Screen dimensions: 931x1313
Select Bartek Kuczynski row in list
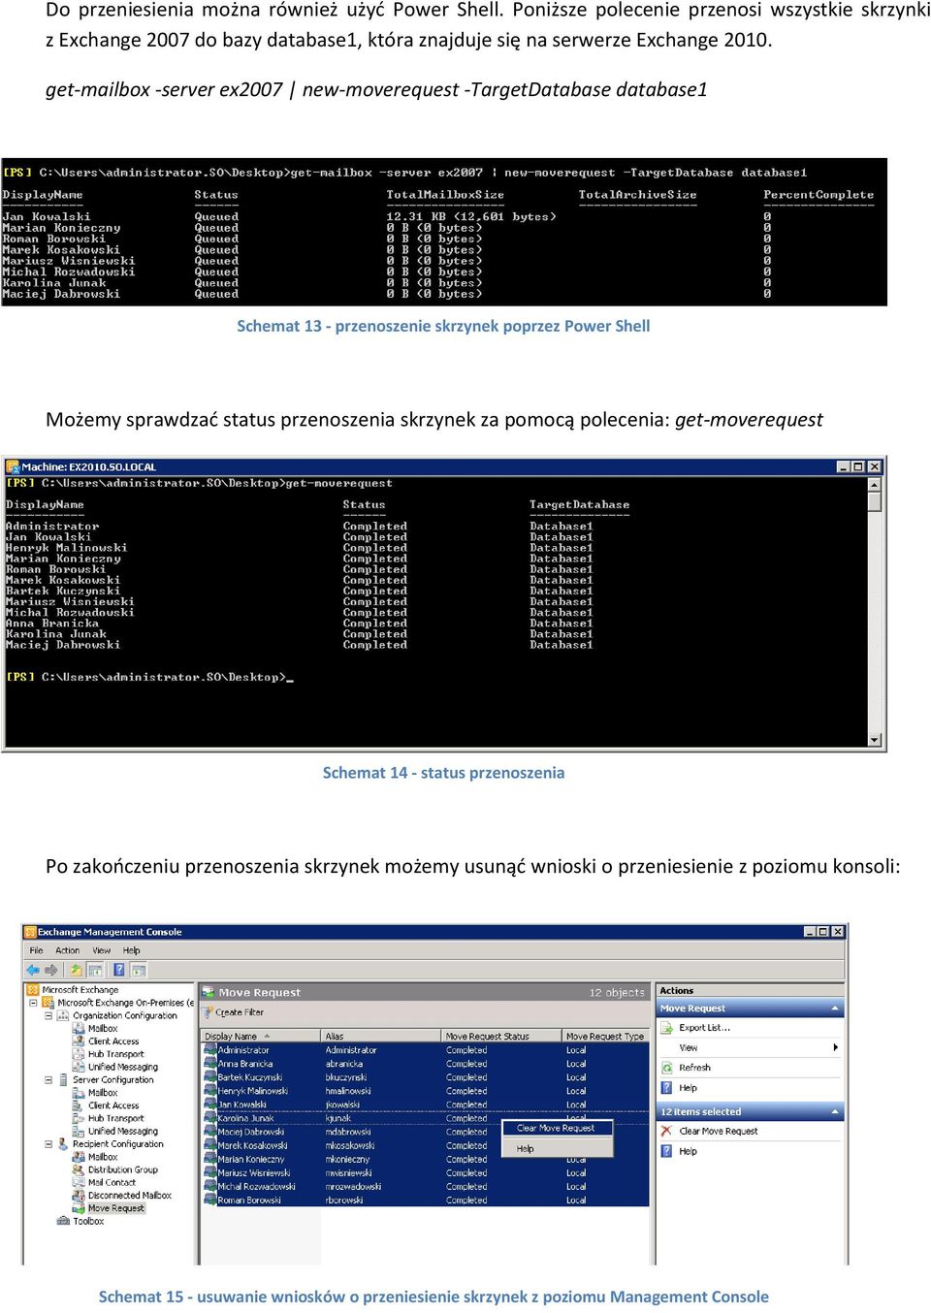tap(425, 1077)
